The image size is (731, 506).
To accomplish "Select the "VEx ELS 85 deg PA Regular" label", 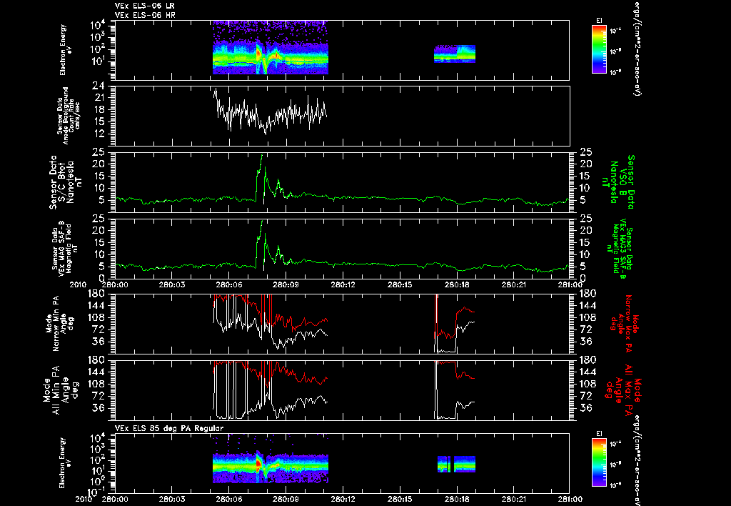I will point(169,428).
